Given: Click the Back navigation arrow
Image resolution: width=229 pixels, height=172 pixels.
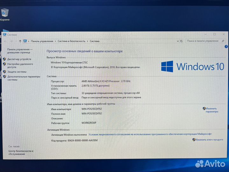Looking at the screenshot, I should coord(5,41).
